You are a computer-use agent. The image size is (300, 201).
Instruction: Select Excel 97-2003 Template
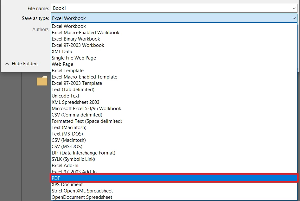tap(174, 83)
